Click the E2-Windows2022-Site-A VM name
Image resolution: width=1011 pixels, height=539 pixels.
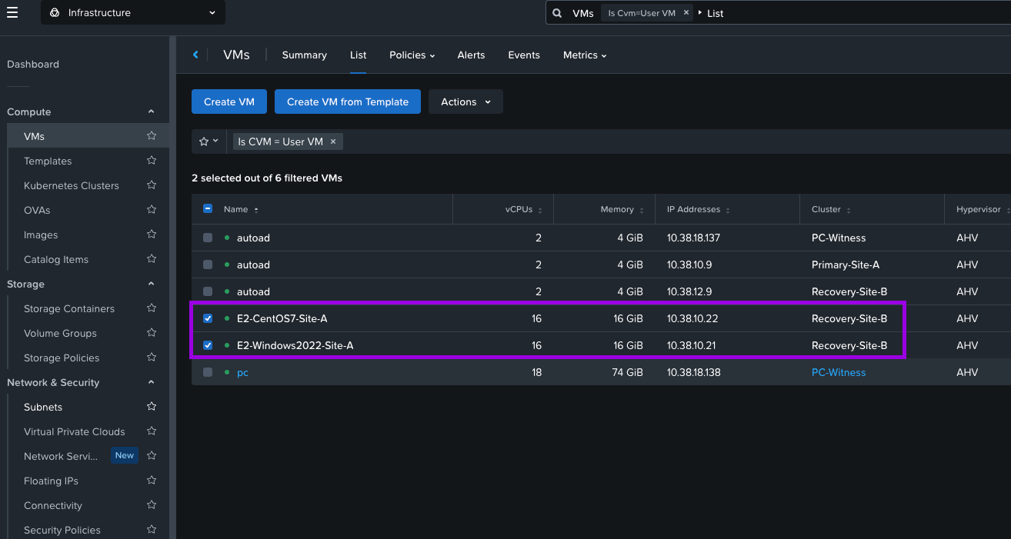click(x=295, y=345)
